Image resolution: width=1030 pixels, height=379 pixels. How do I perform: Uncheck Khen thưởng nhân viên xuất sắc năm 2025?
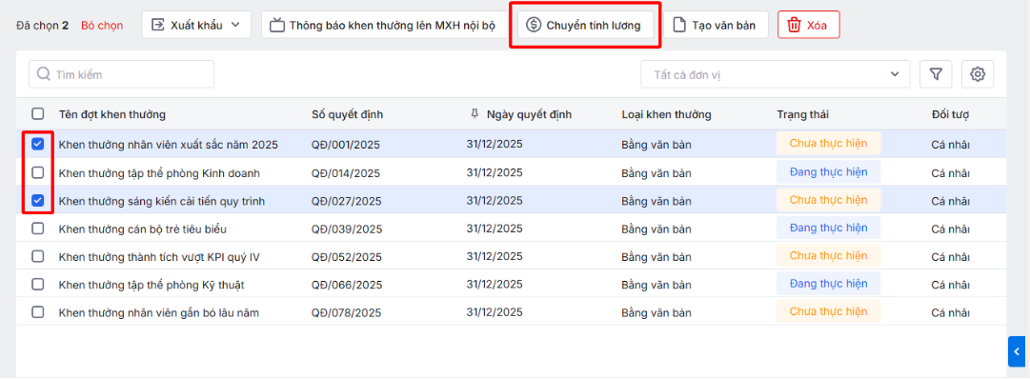tap(38, 144)
